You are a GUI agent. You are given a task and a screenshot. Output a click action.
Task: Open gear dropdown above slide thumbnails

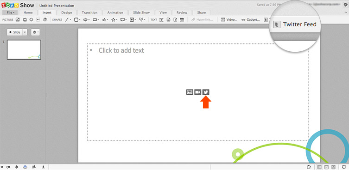pos(36,32)
